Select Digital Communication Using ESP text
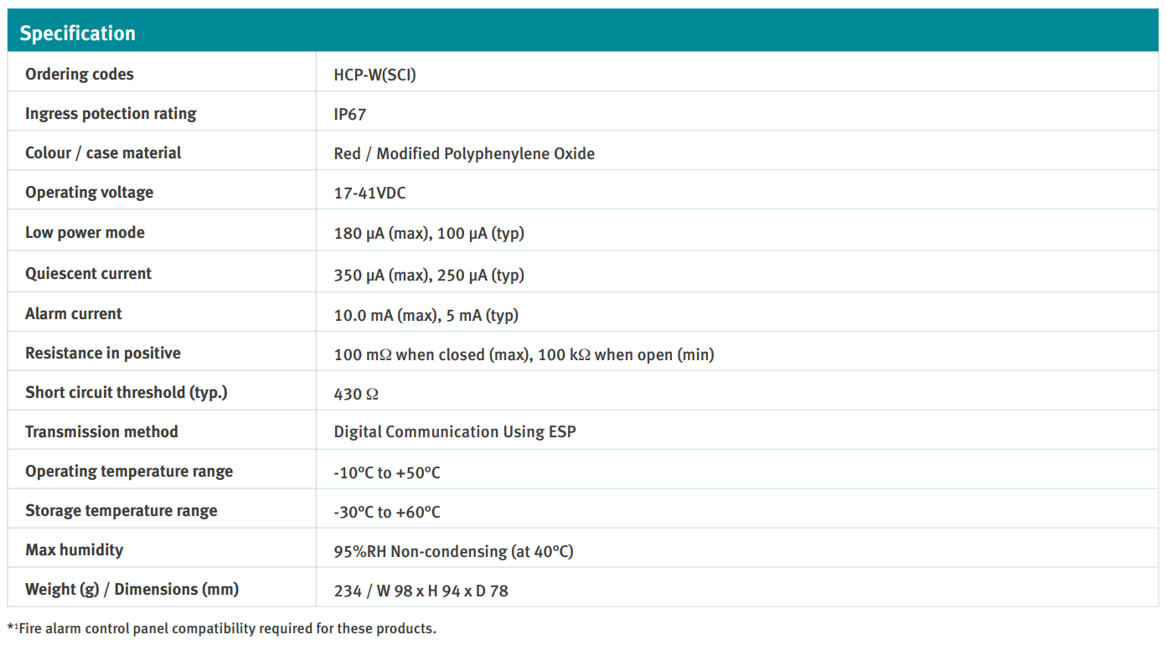Image resolution: width=1167 pixels, height=650 pixels. (455, 432)
